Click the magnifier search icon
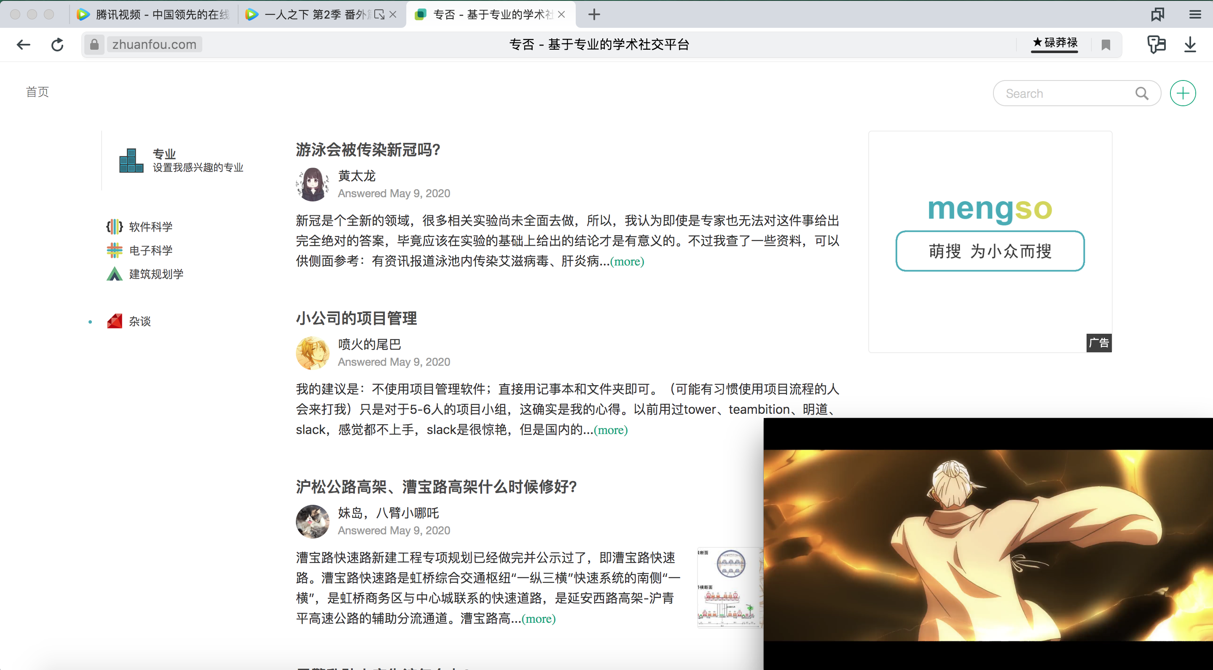This screenshot has height=670, width=1213. (x=1142, y=93)
